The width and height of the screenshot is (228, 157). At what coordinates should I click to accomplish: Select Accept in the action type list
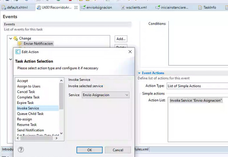[22, 81]
